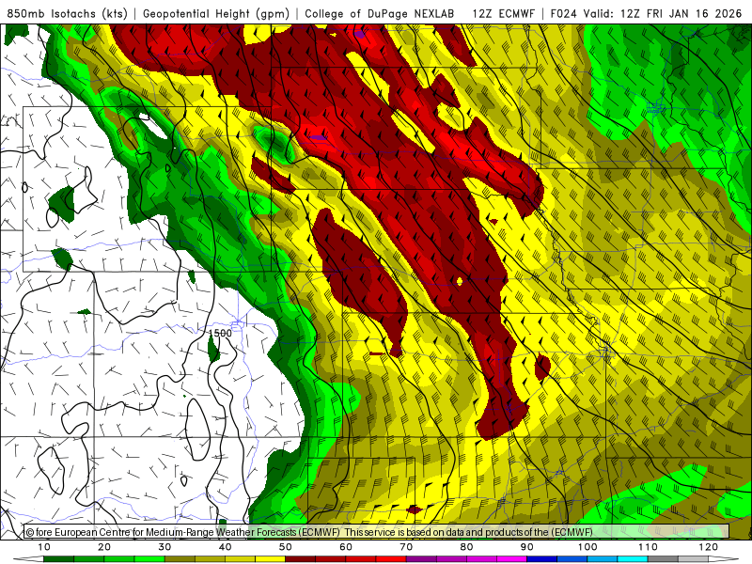Click the '90' value on the color scale
This screenshot has width=752, height=564.
[x=527, y=547]
